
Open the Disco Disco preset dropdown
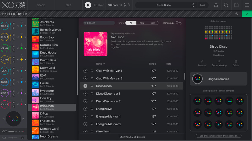(x=163, y=5)
